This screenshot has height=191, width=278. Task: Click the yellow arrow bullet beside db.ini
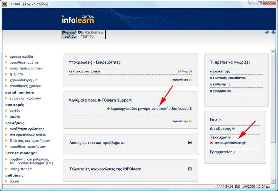[x=6, y=181]
